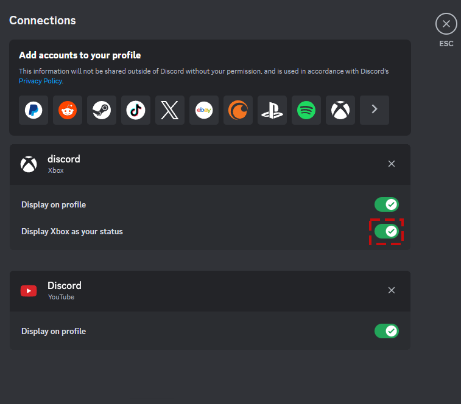Click the Reddit connection icon
This screenshot has width=461, height=404.
pos(68,110)
